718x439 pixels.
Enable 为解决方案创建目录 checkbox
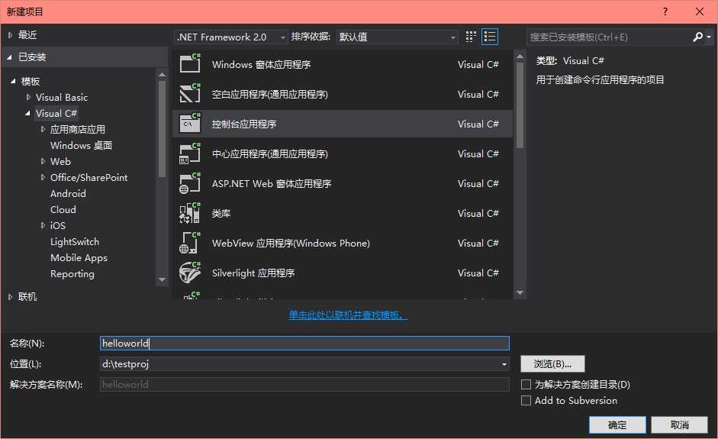click(x=526, y=385)
